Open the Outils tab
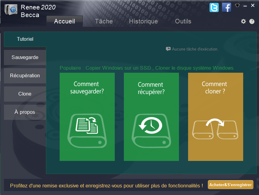Viewport: 259px width, 195px height. click(183, 21)
